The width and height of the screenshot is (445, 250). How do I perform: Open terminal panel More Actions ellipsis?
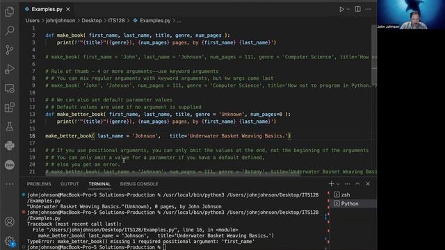coord(347,184)
